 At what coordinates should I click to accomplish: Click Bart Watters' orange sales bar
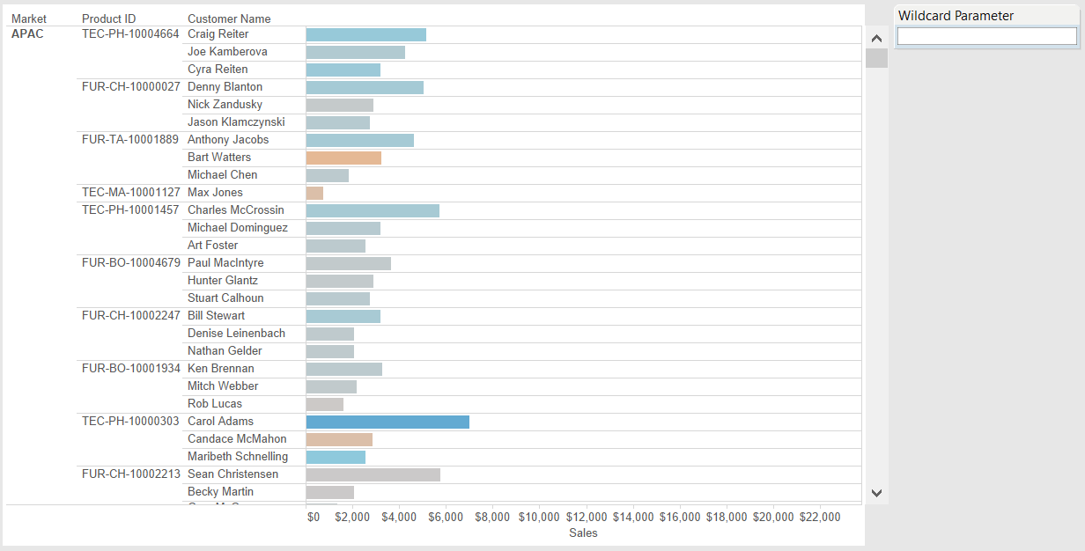pyautogui.click(x=342, y=157)
